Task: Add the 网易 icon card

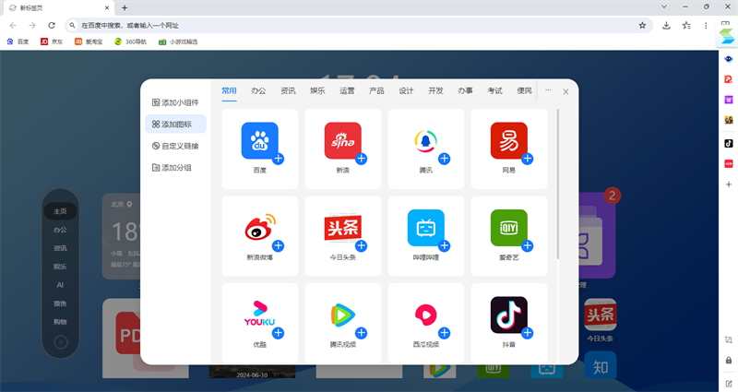Action: [x=527, y=159]
